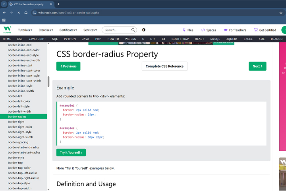The width and height of the screenshot is (286, 191).
Task: Open Plus with sparkle icon
Action: [x=188, y=30]
